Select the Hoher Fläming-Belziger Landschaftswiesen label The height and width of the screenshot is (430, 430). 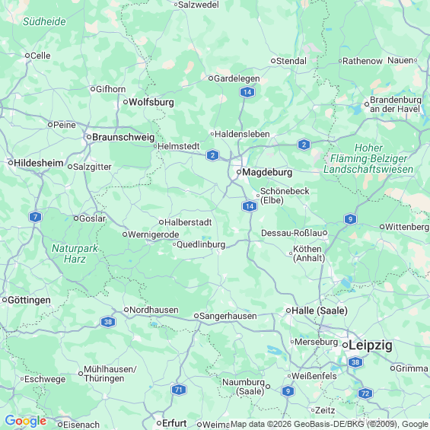(368, 158)
